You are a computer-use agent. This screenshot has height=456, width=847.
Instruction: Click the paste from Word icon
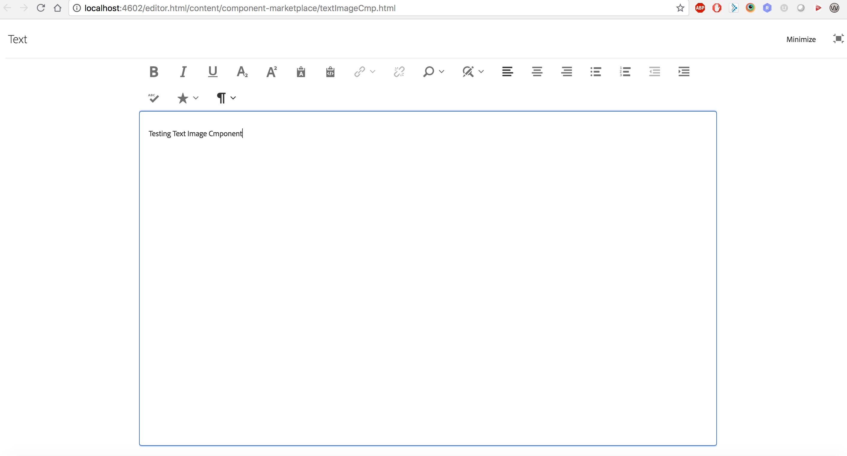330,72
